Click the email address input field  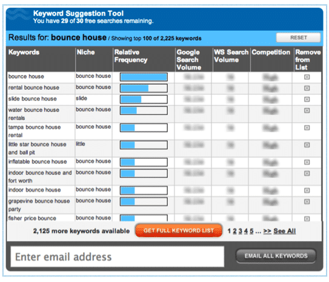click(118, 257)
